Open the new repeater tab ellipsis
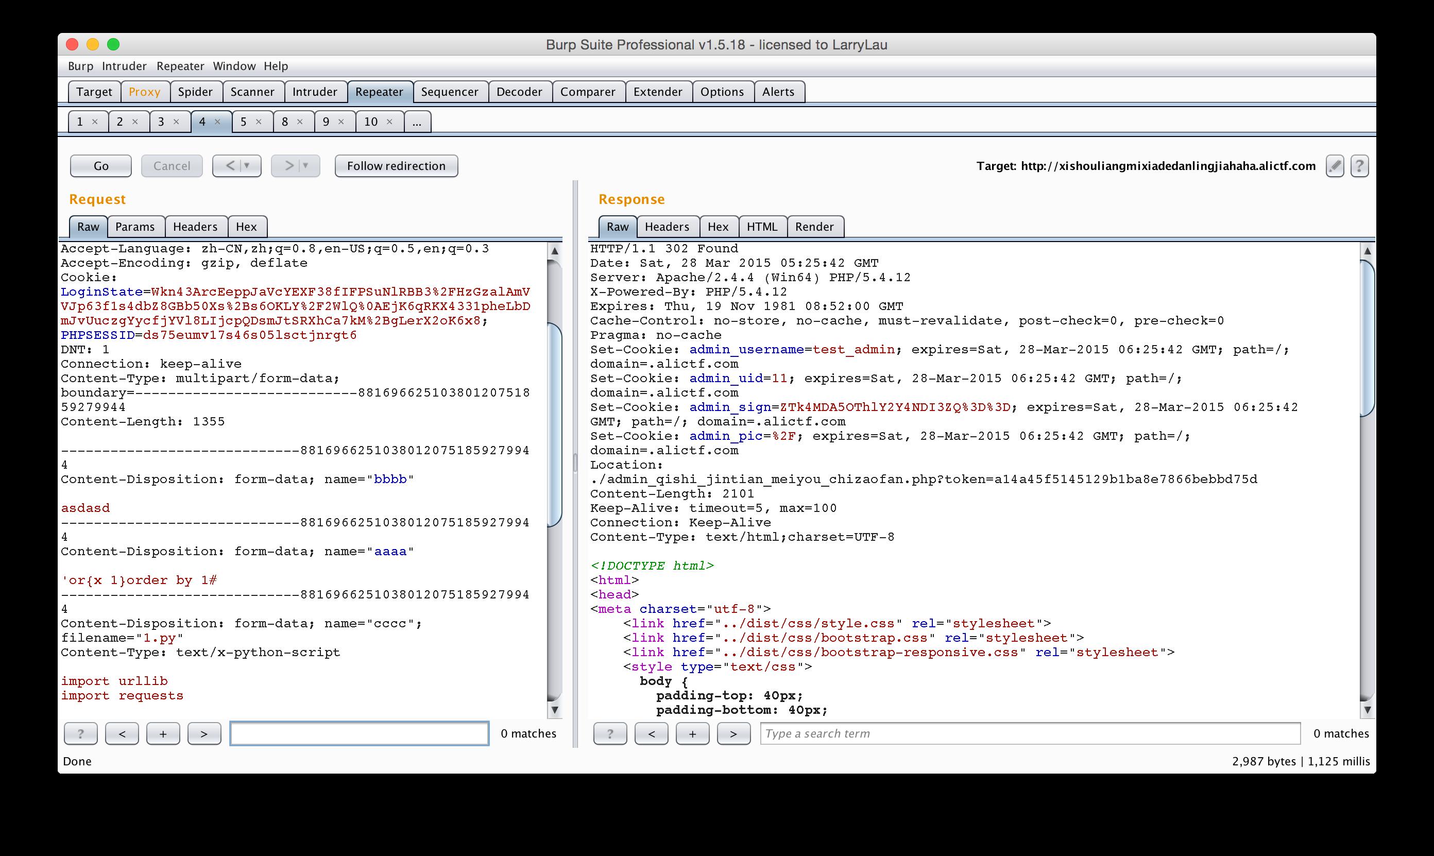This screenshot has width=1434, height=856. 417,122
